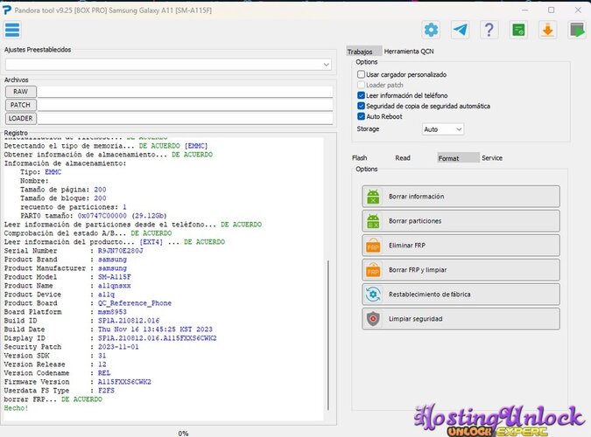Click the FRP icon beside Borrar FRP y limpiar

(x=373, y=270)
